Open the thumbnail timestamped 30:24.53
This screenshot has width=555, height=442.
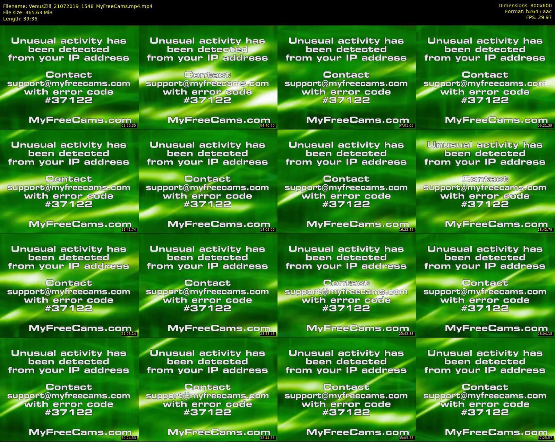[x=69, y=389]
